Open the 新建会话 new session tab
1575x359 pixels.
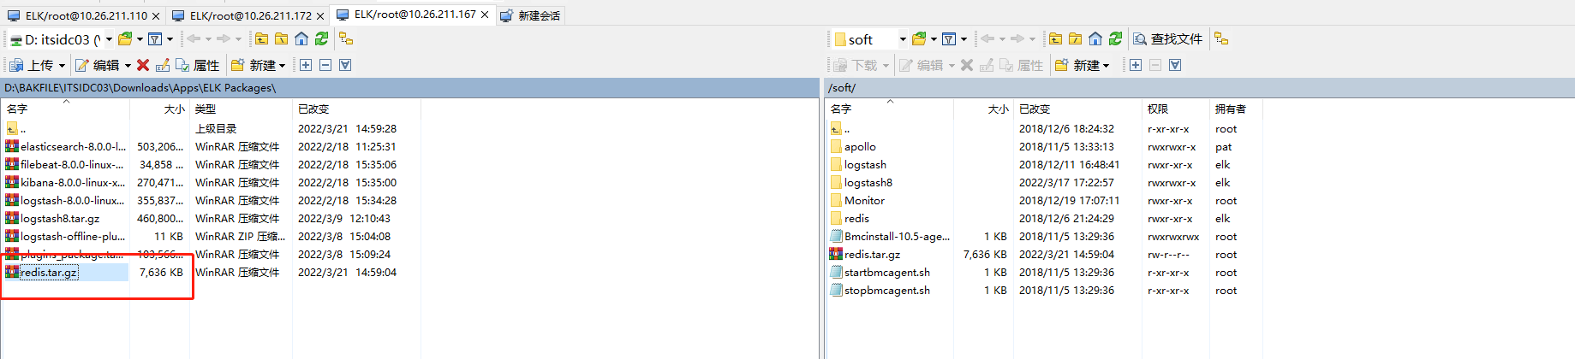point(530,15)
